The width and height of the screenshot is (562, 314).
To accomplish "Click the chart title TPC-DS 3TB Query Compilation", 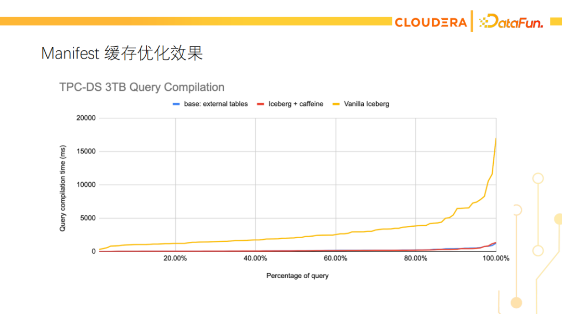I will pos(142,87).
